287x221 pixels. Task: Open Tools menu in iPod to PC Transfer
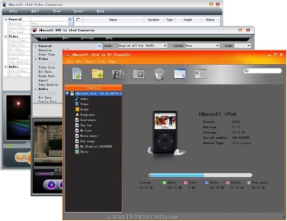[x=102, y=61]
